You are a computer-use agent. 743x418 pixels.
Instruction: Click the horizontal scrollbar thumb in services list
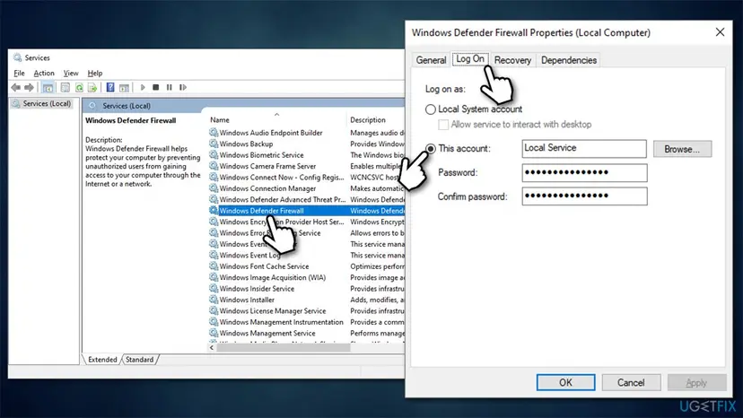pyautogui.click(x=284, y=347)
